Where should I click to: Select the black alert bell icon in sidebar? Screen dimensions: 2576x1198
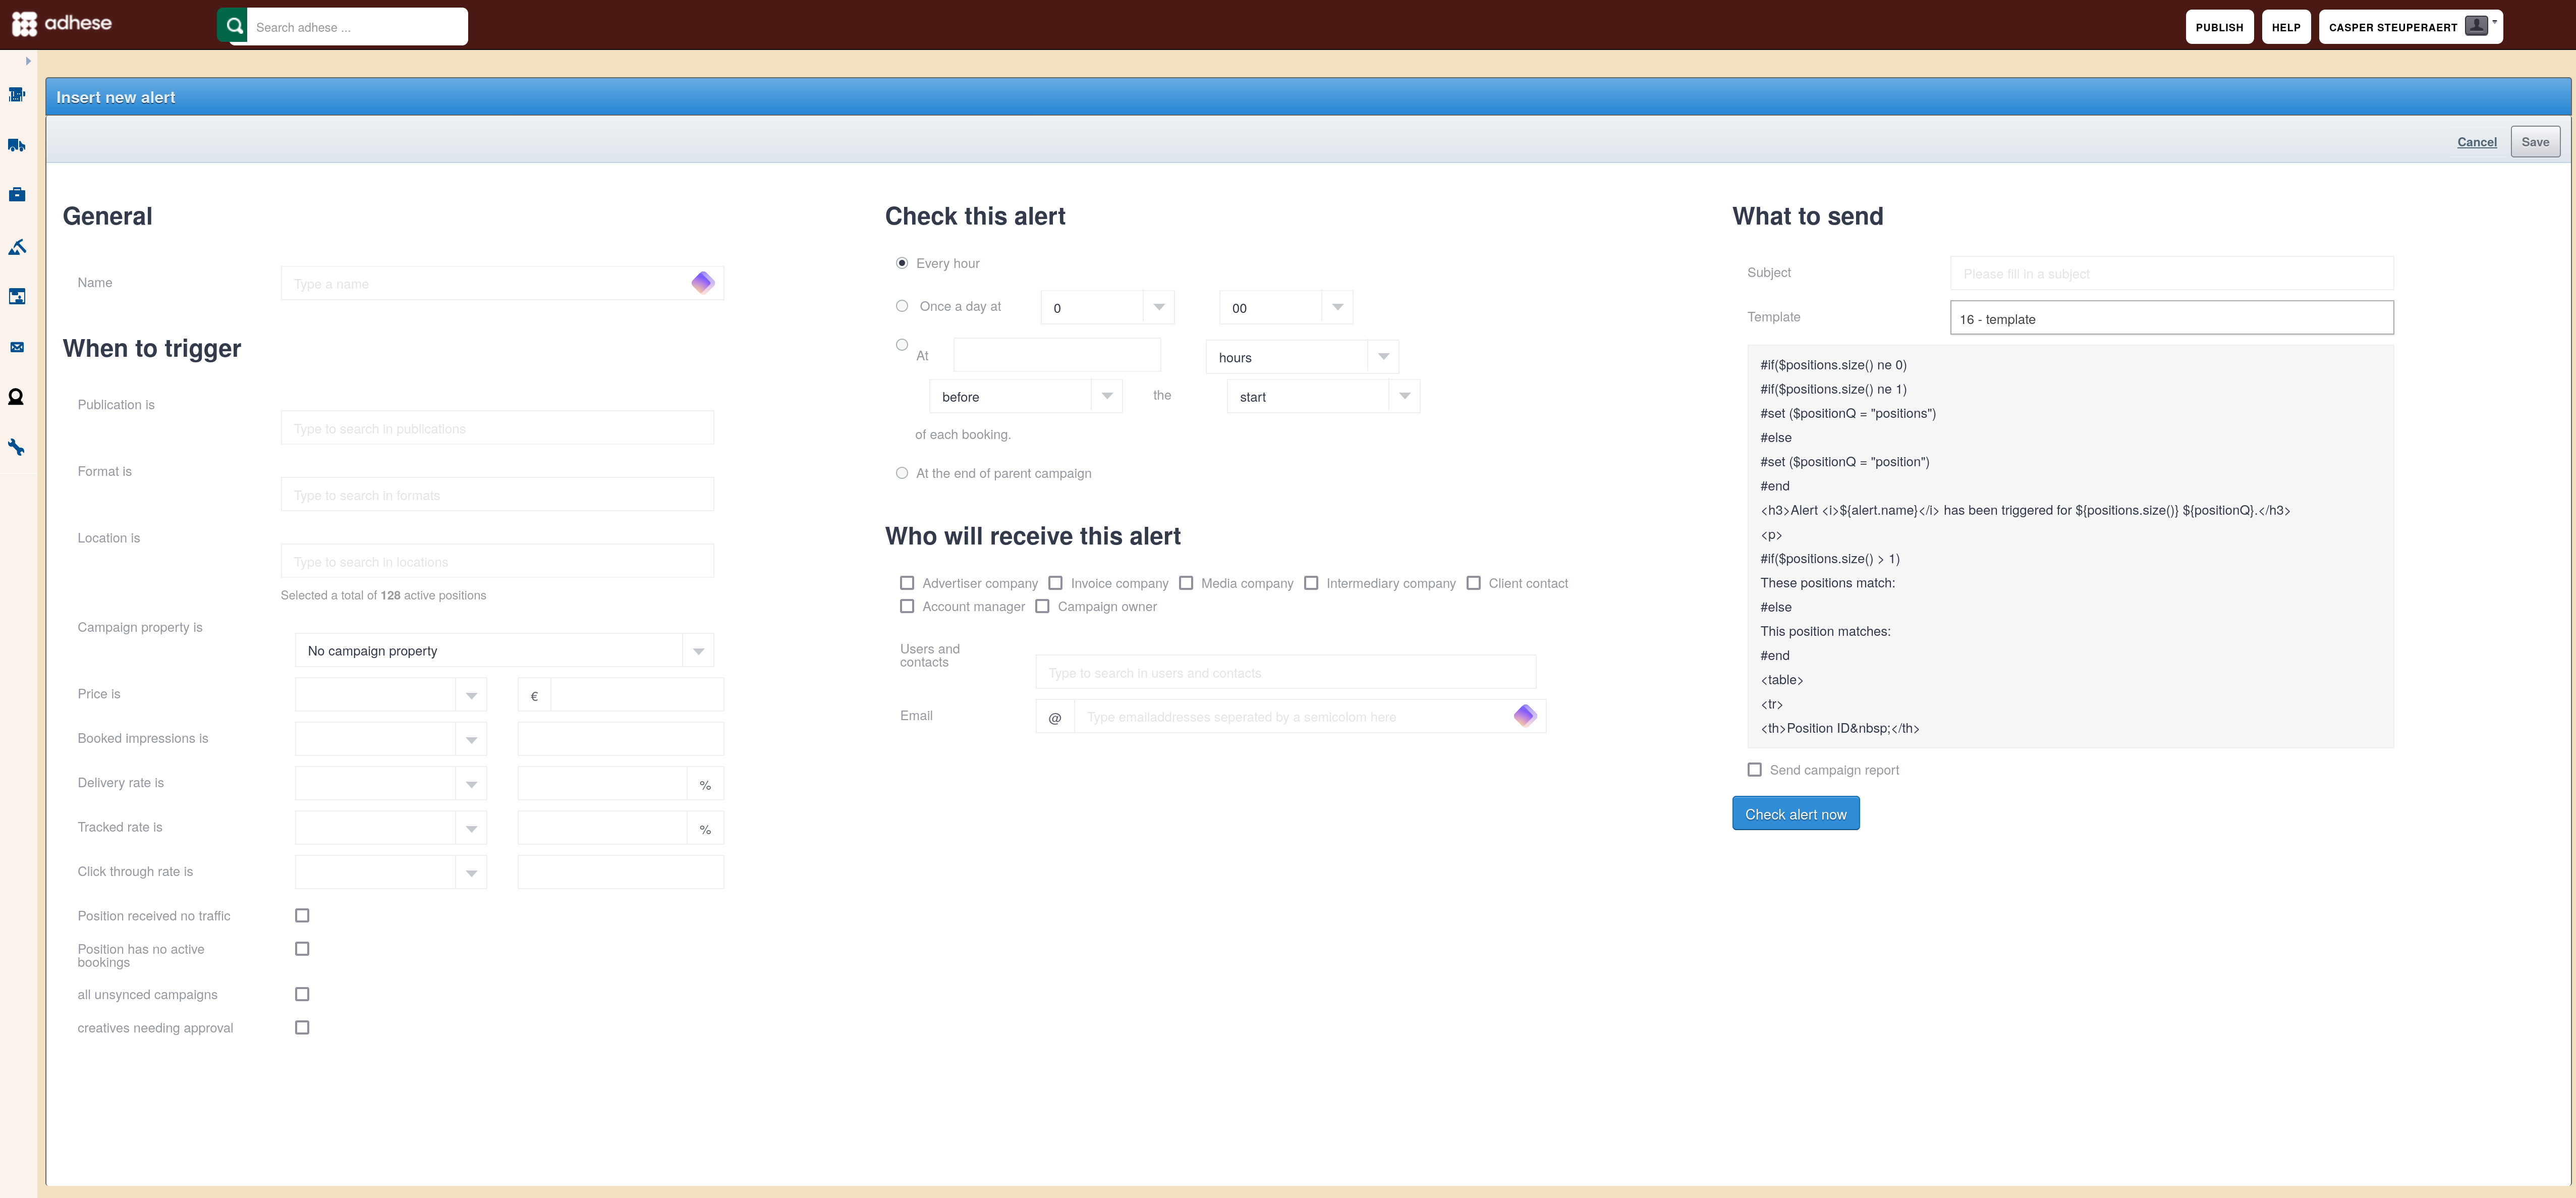click(16, 397)
